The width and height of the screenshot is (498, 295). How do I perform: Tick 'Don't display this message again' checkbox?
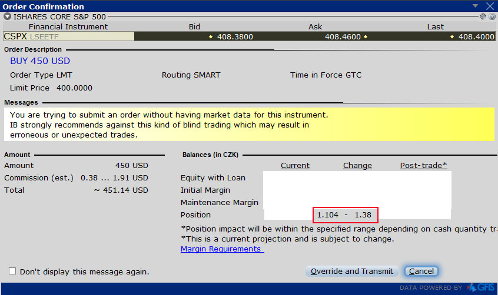[x=12, y=271]
